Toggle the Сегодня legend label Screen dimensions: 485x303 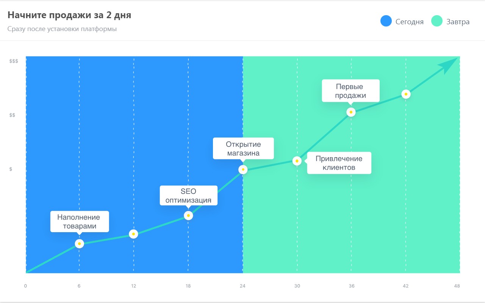click(409, 22)
